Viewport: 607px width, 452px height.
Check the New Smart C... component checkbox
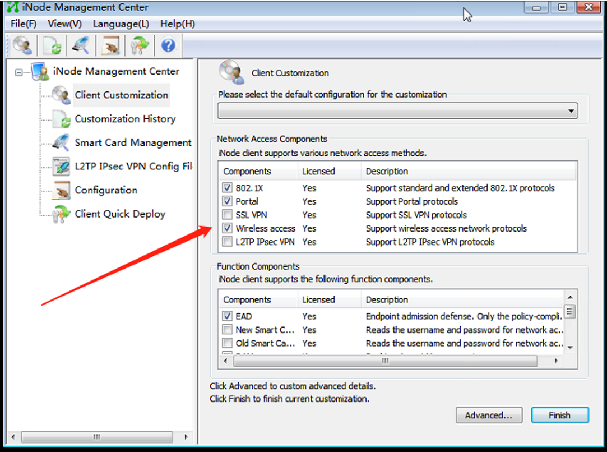[227, 330]
